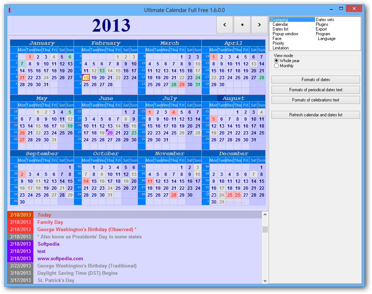Select July 4 in calendar
The width and height of the screenshot is (372, 294).
174,112
